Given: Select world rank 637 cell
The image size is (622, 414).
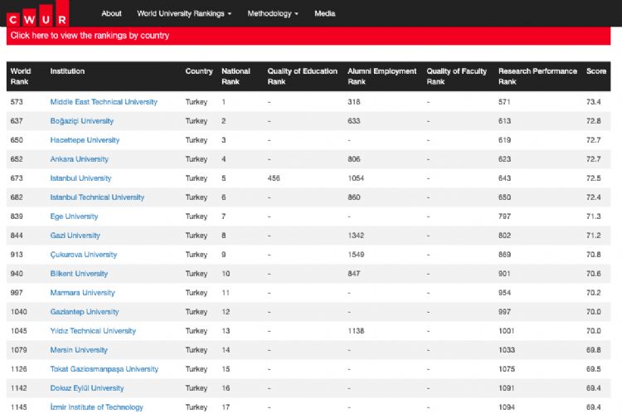Looking at the screenshot, I should 17,121.
